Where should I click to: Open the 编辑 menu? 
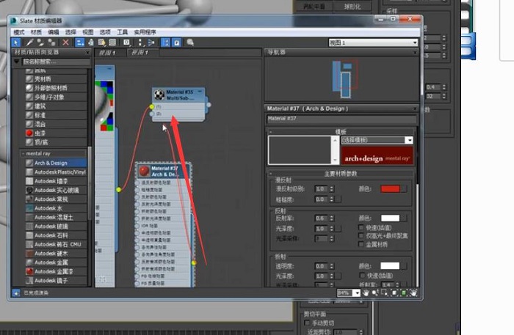[54, 32]
